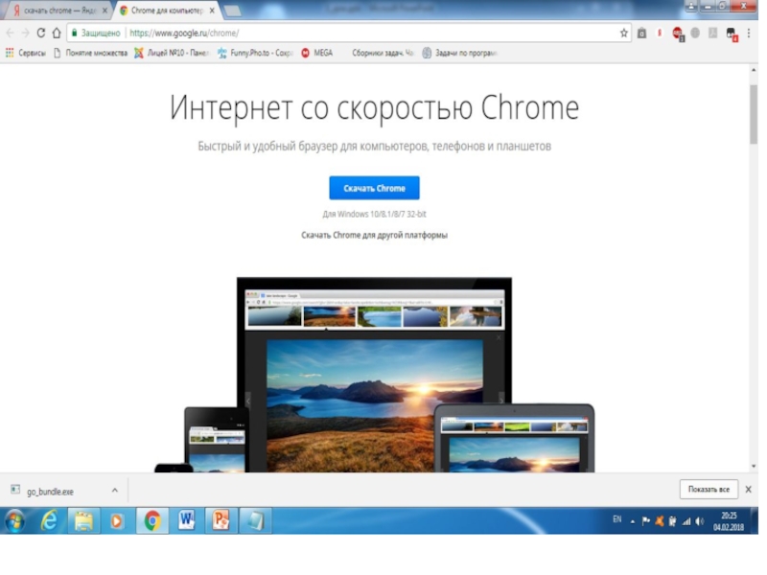Viewport: 767px width, 575px height.
Task: Open the Windows Start menu
Action: coord(14,520)
